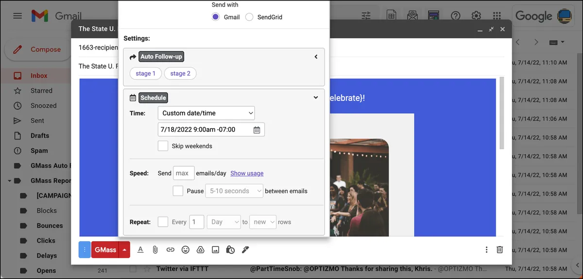Enable the Repeat Every checkbox
This screenshot has height=279, width=583.
click(163, 222)
